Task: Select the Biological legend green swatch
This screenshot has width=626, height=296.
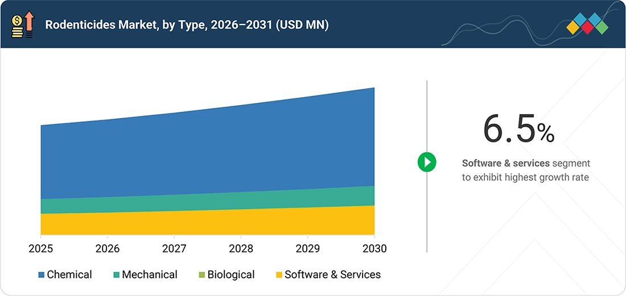Action: point(202,274)
